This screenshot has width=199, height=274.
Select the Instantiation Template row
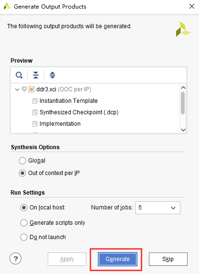click(x=95, y=101)
